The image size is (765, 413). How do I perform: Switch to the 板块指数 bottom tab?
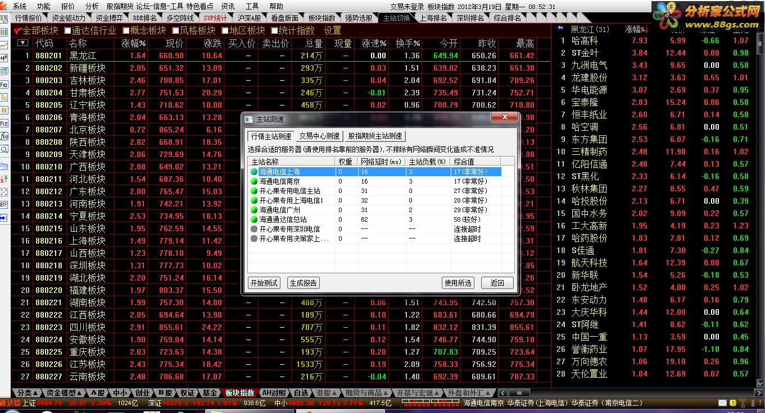[239, 393]
